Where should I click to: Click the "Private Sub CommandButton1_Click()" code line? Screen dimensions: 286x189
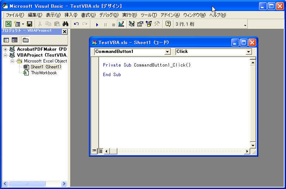click(x=147, y=65)
